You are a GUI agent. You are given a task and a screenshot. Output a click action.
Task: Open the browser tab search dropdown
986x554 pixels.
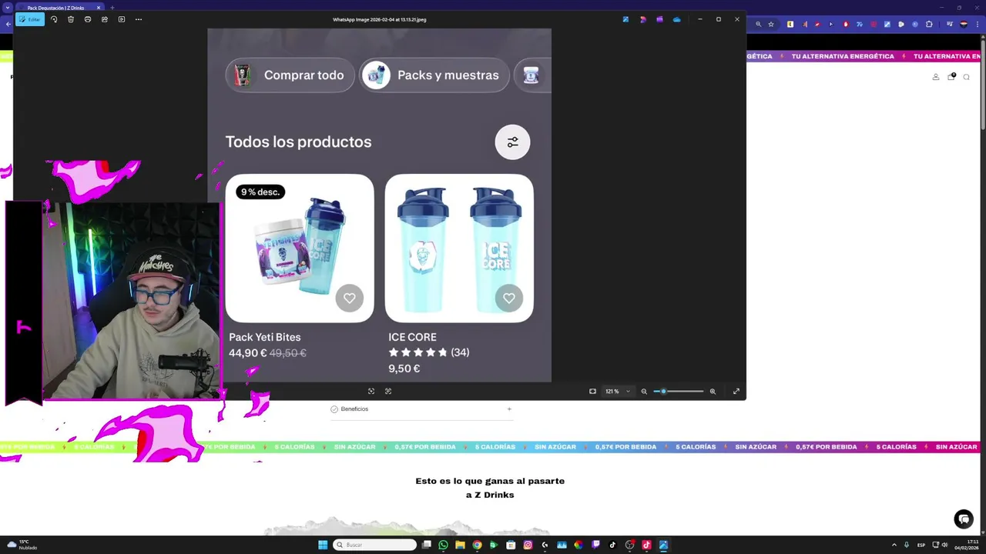(x=8, y=8)
